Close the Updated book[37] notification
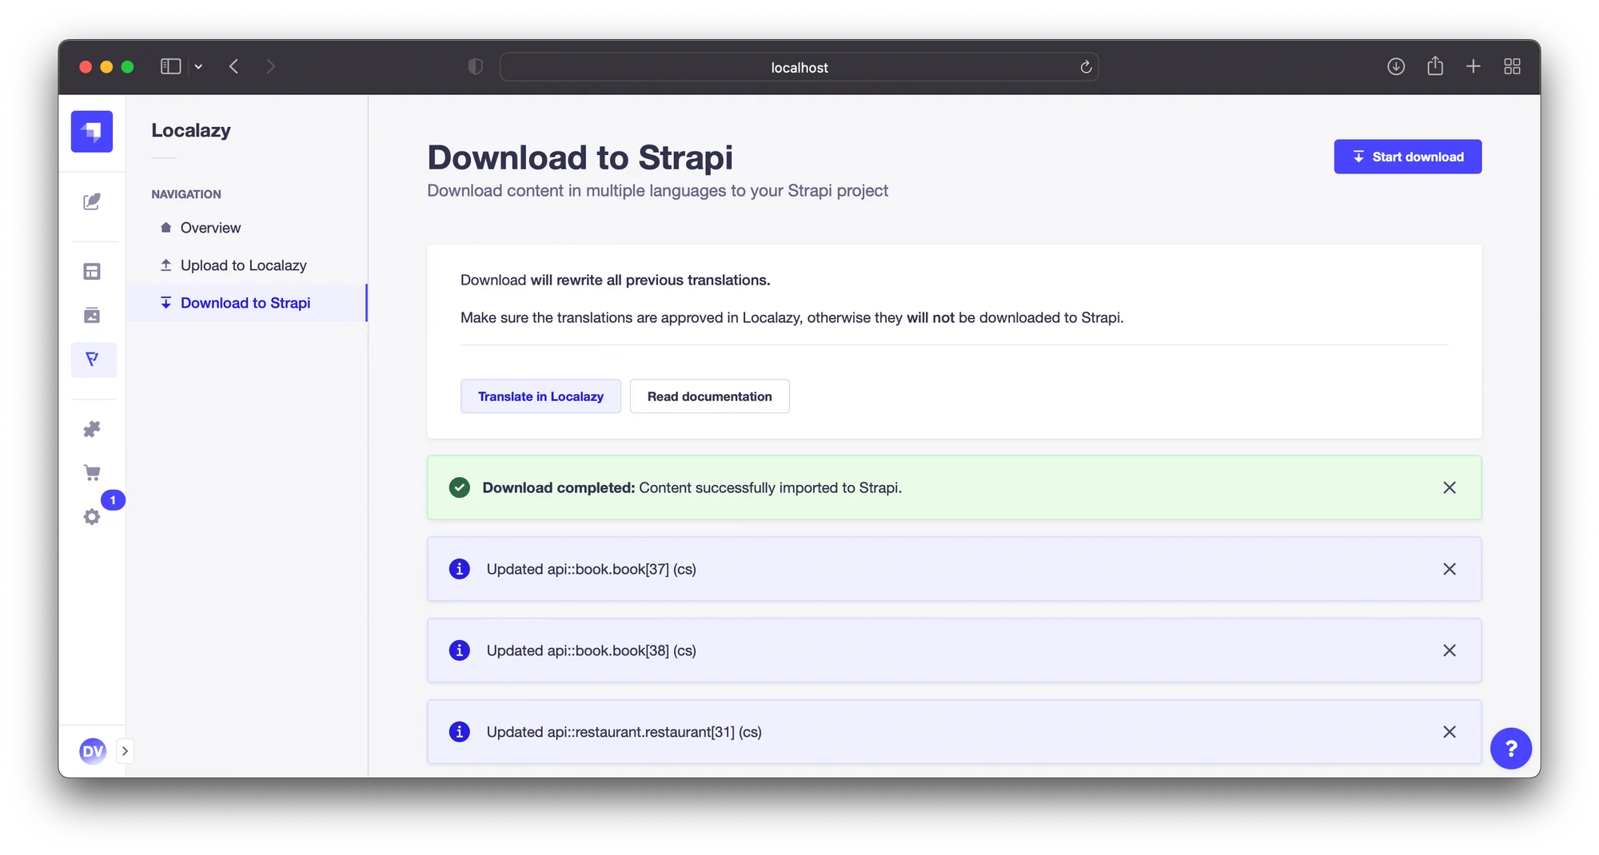 [1449, 569]
